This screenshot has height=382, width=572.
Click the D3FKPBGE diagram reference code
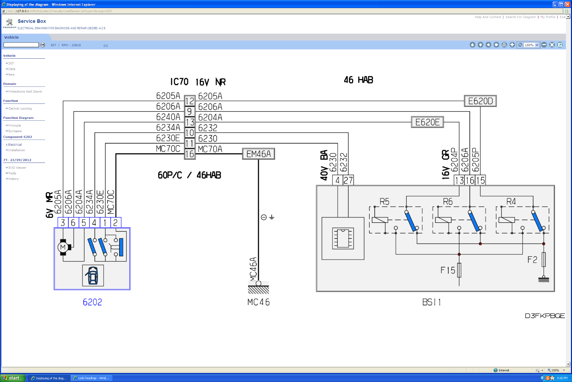(545, 316)
